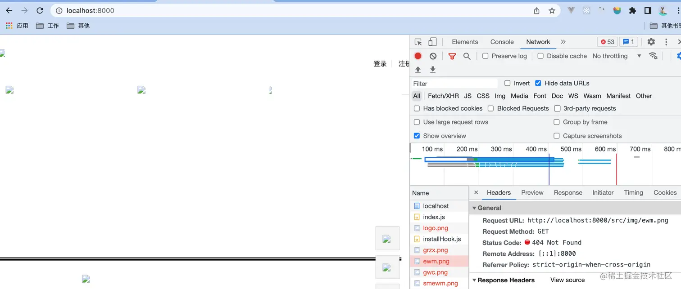Enable the Preserve log checkbox
This screenshot has width=681, height=289.
point(486,56)
